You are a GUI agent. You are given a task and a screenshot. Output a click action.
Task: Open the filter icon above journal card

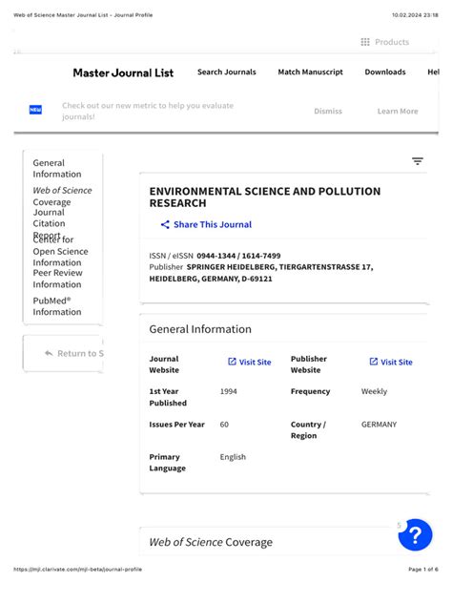click(x=418, y=161)
